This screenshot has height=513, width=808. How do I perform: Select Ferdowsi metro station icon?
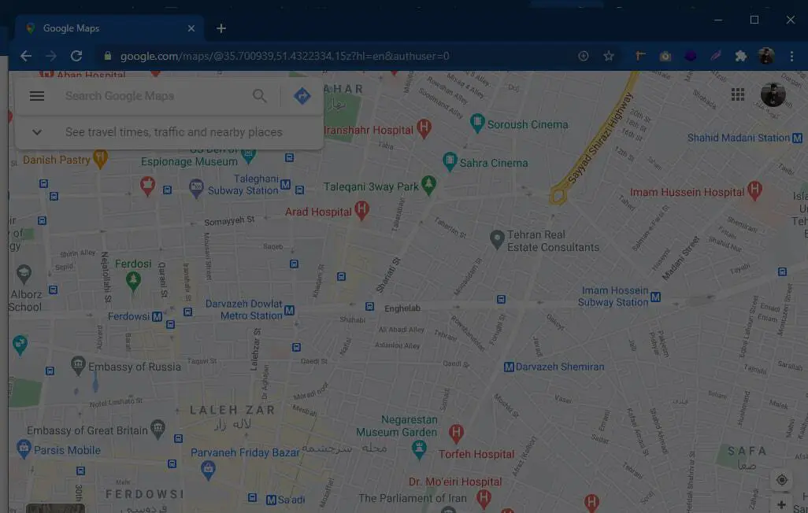tap(157, 316)
